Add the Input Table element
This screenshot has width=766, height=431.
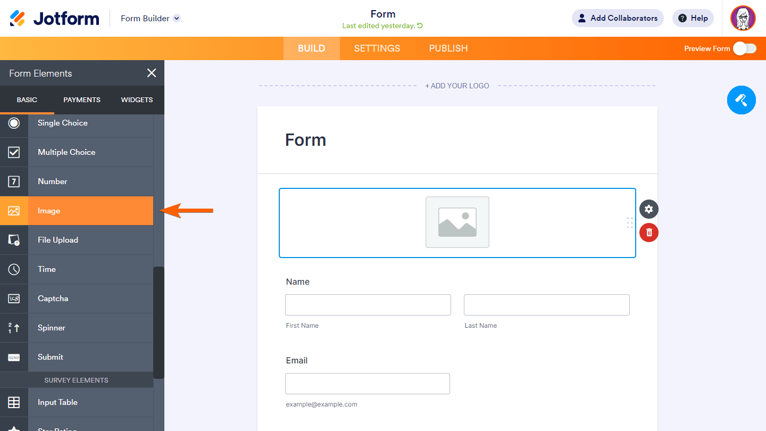coord(77,402)
